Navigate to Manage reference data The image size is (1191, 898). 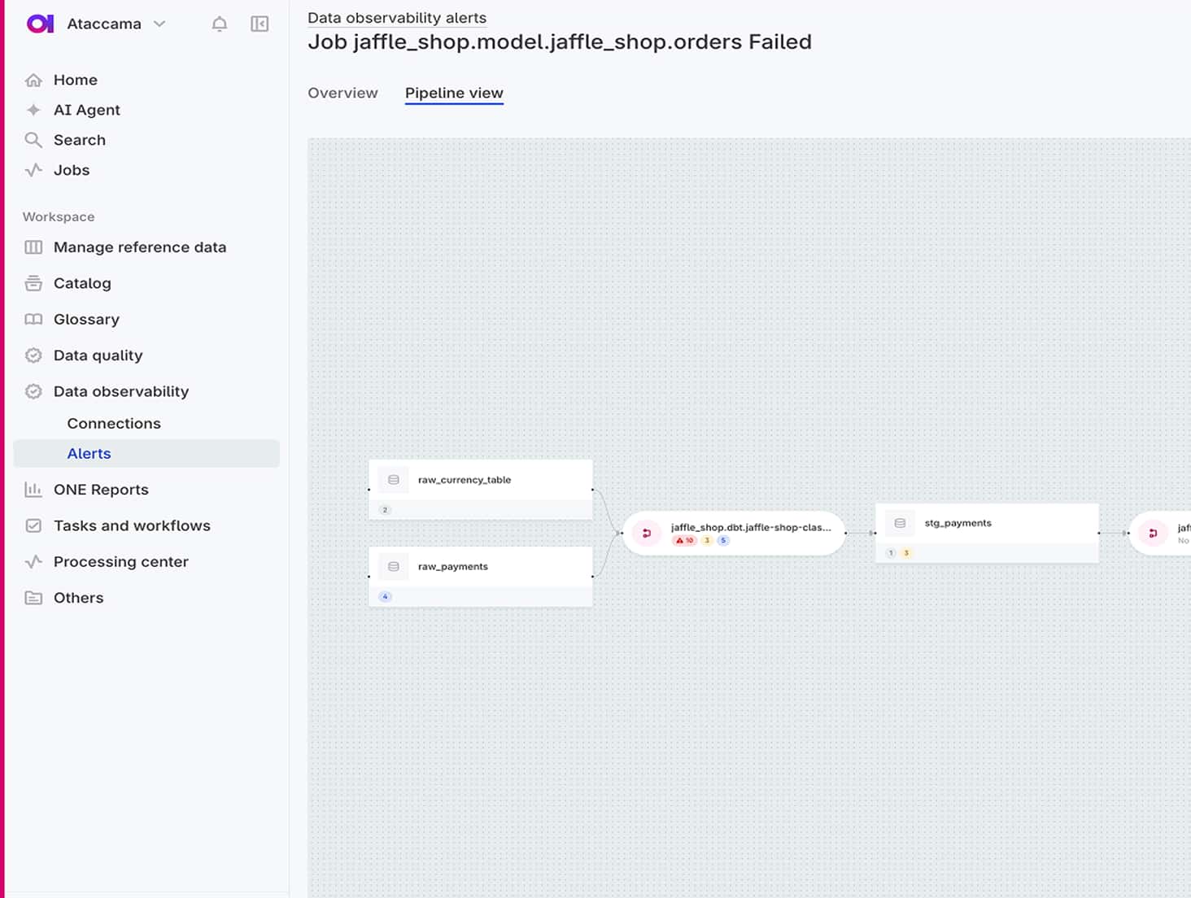click(x=139, y=246)
